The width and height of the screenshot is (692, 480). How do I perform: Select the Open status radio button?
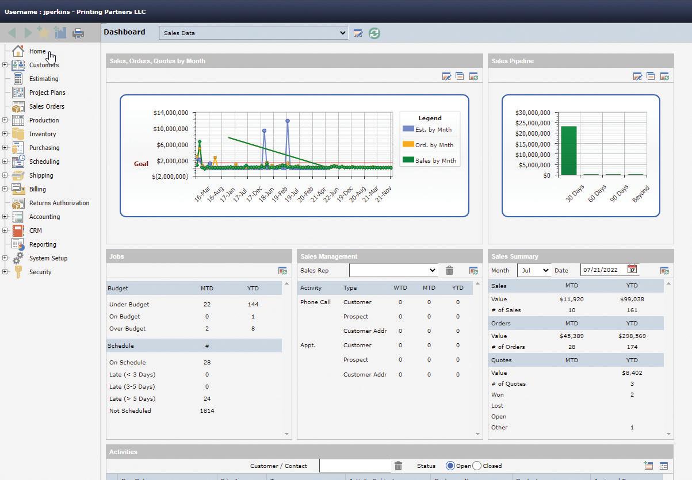pyautogui.click(x=450, y=466)
